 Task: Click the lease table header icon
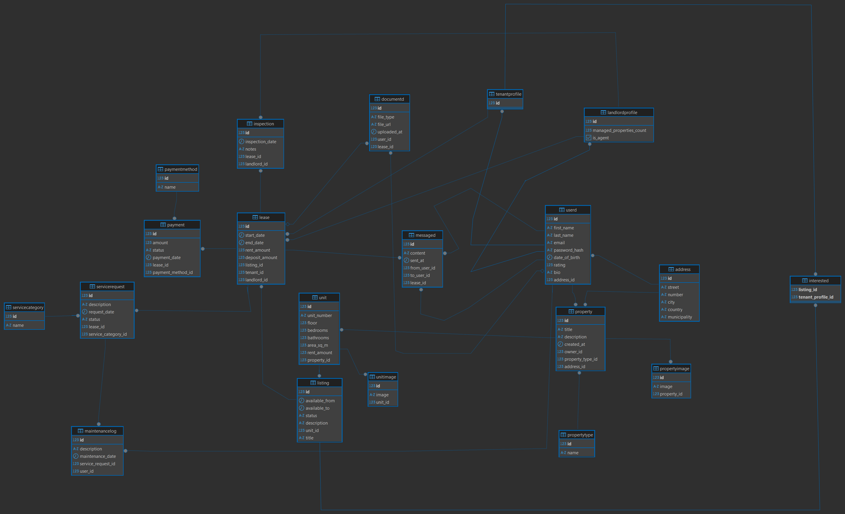pos(255,217)
